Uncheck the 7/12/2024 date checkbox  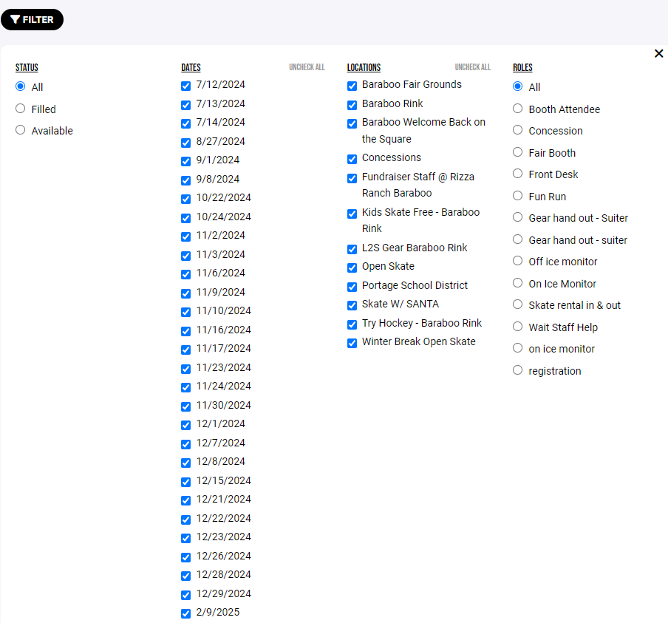tap(185, 86)
